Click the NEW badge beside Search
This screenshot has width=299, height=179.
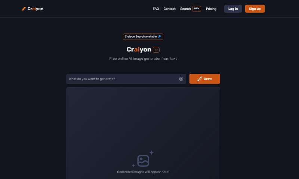[x=197, y=9]
